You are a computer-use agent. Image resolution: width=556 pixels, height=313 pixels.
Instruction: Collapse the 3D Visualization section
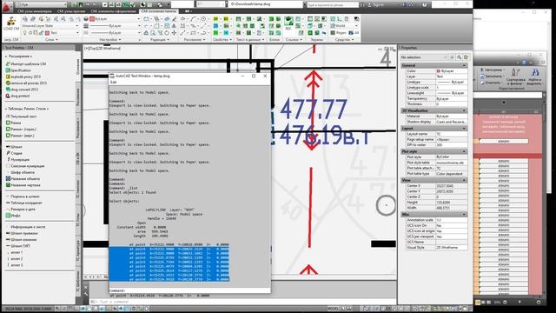pyautogui.click(x=464, y=110)
